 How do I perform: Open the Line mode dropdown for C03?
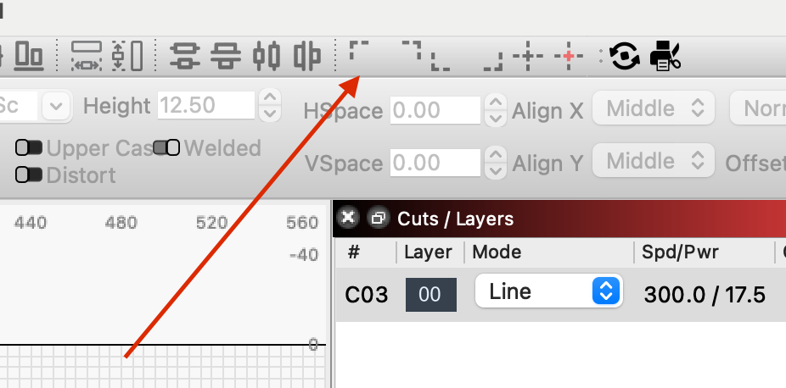549,291
